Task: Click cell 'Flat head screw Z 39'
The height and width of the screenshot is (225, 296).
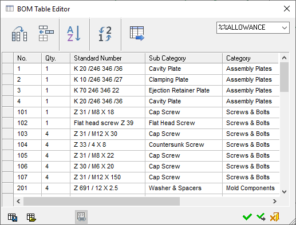Action: click(108, 123)
